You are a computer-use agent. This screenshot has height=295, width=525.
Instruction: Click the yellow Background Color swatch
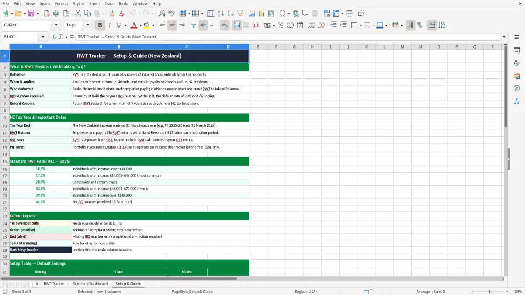(x=147, y=25)
